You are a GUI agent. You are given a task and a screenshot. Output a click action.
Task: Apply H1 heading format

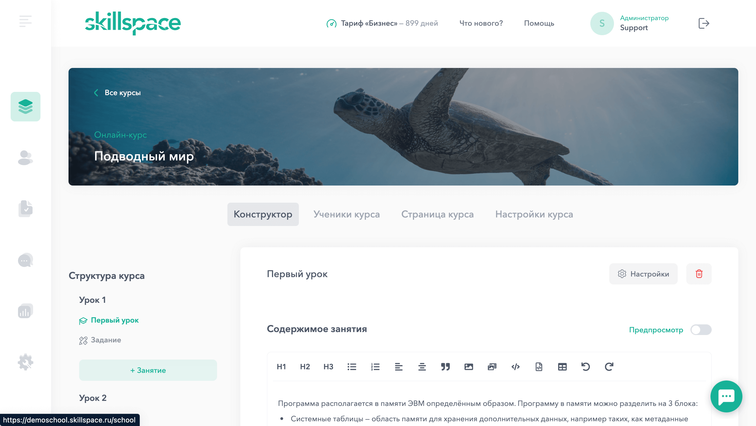tap(281, 367)
